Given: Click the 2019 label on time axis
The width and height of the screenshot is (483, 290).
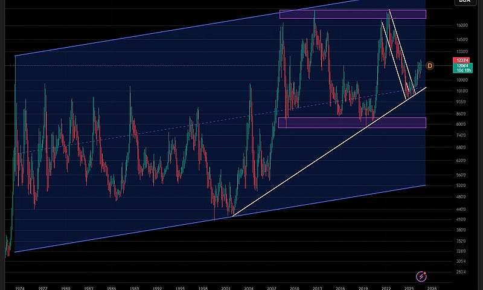Looking at the screenshot, I should click(363, 288).
